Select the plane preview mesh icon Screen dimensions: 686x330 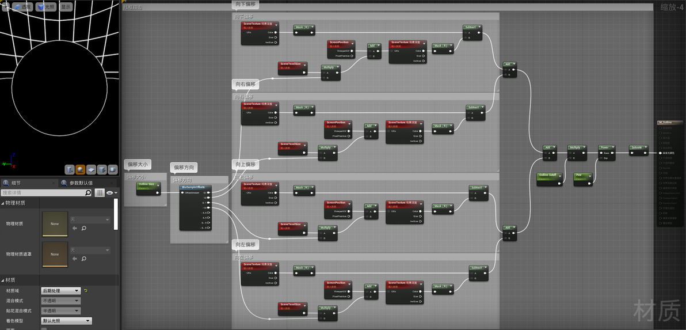click(x=91, y=169)
